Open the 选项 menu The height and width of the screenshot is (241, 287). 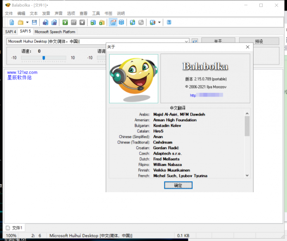pyautogui.click(x=71, y=13)
